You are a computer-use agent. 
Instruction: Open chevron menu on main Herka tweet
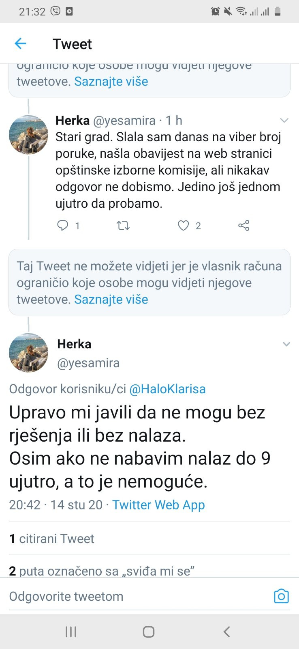tap(286, 344)
